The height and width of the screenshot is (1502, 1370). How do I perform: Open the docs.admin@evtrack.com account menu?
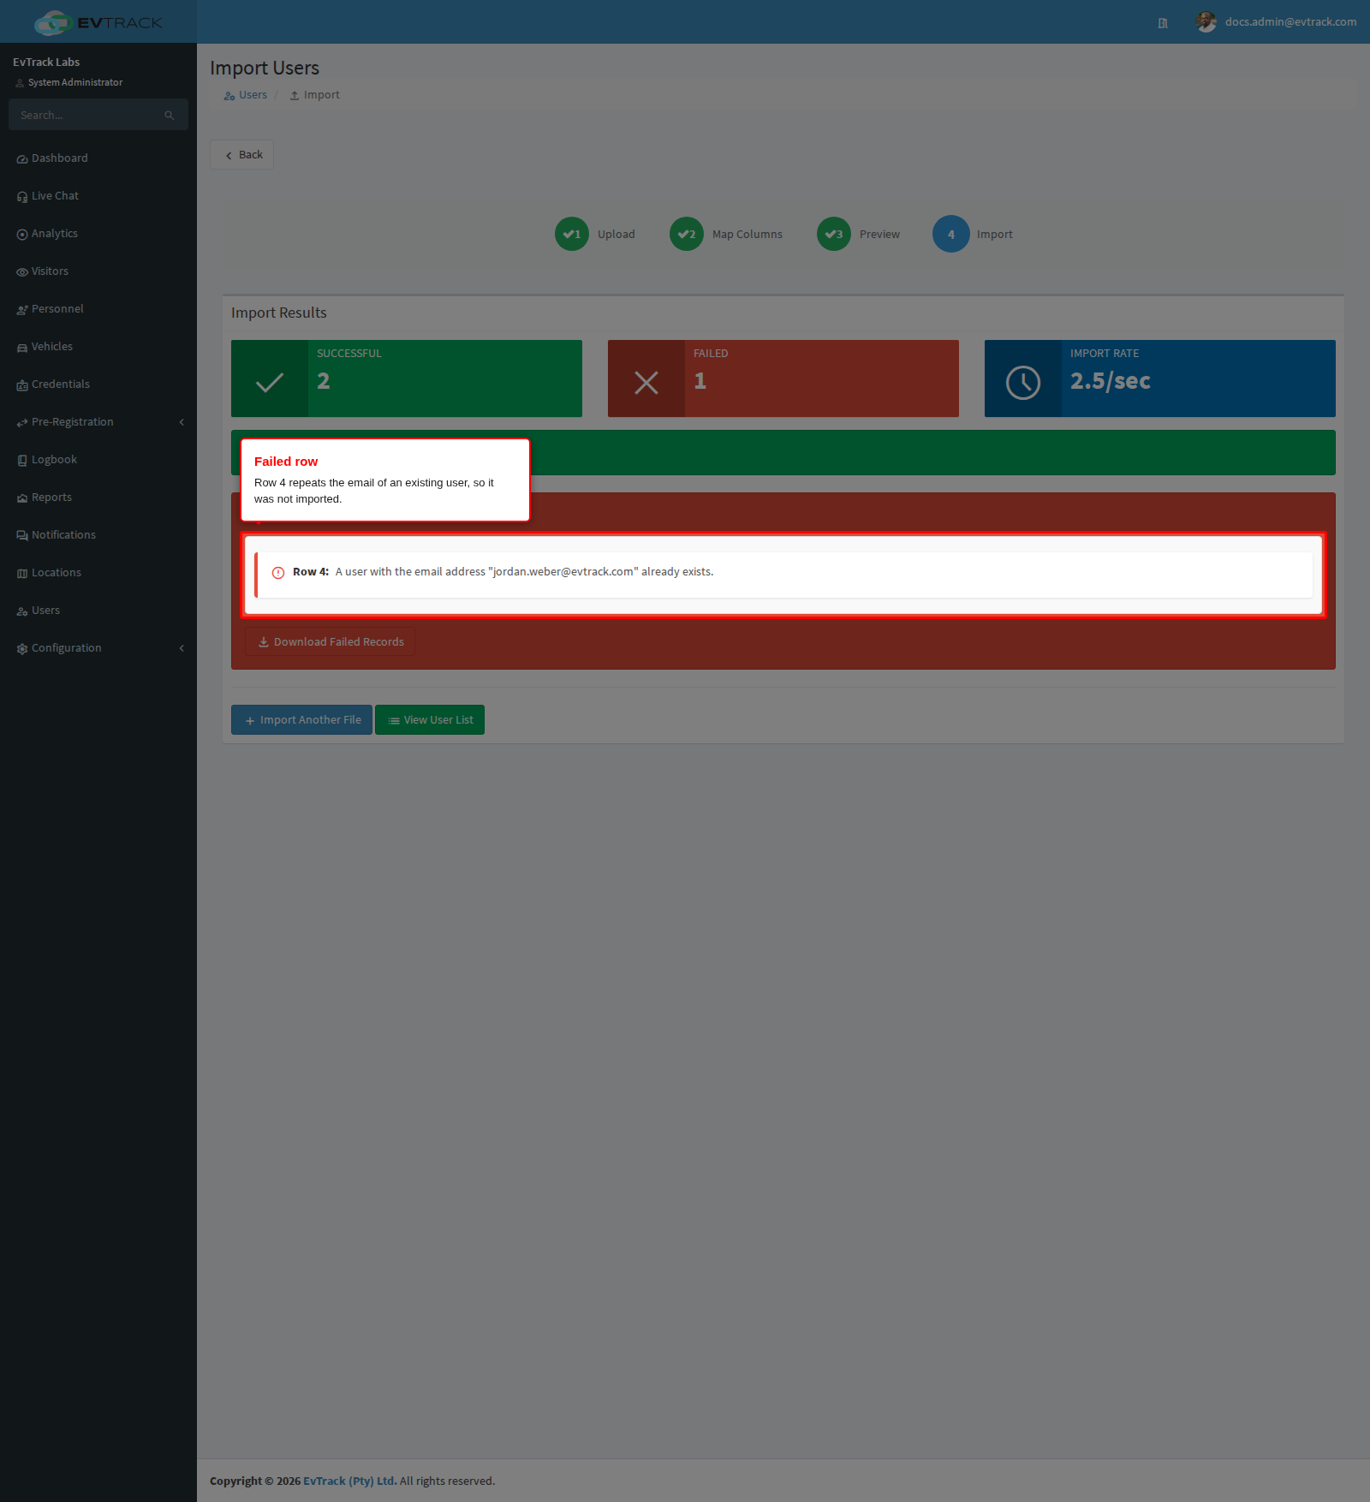pos(1290,22)
